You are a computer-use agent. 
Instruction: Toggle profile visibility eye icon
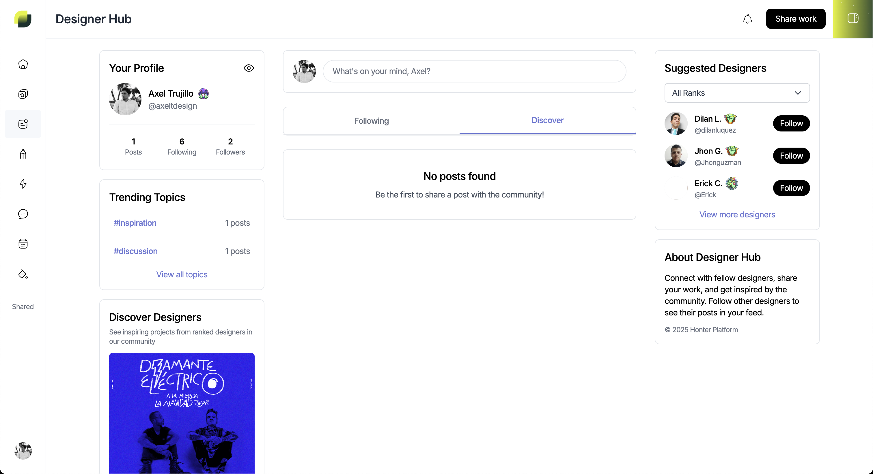[248, 68]
